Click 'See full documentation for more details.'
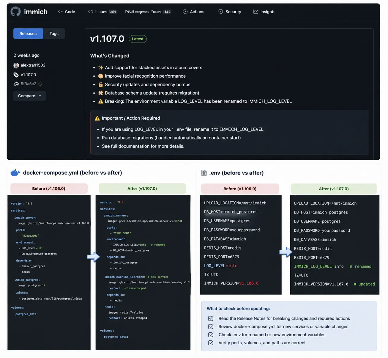 click(143, 146)
